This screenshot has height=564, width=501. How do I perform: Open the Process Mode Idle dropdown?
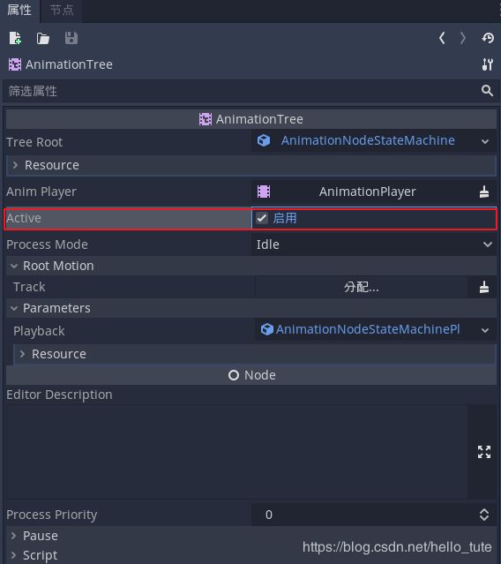pyautogui.click(x=374, y=244)
